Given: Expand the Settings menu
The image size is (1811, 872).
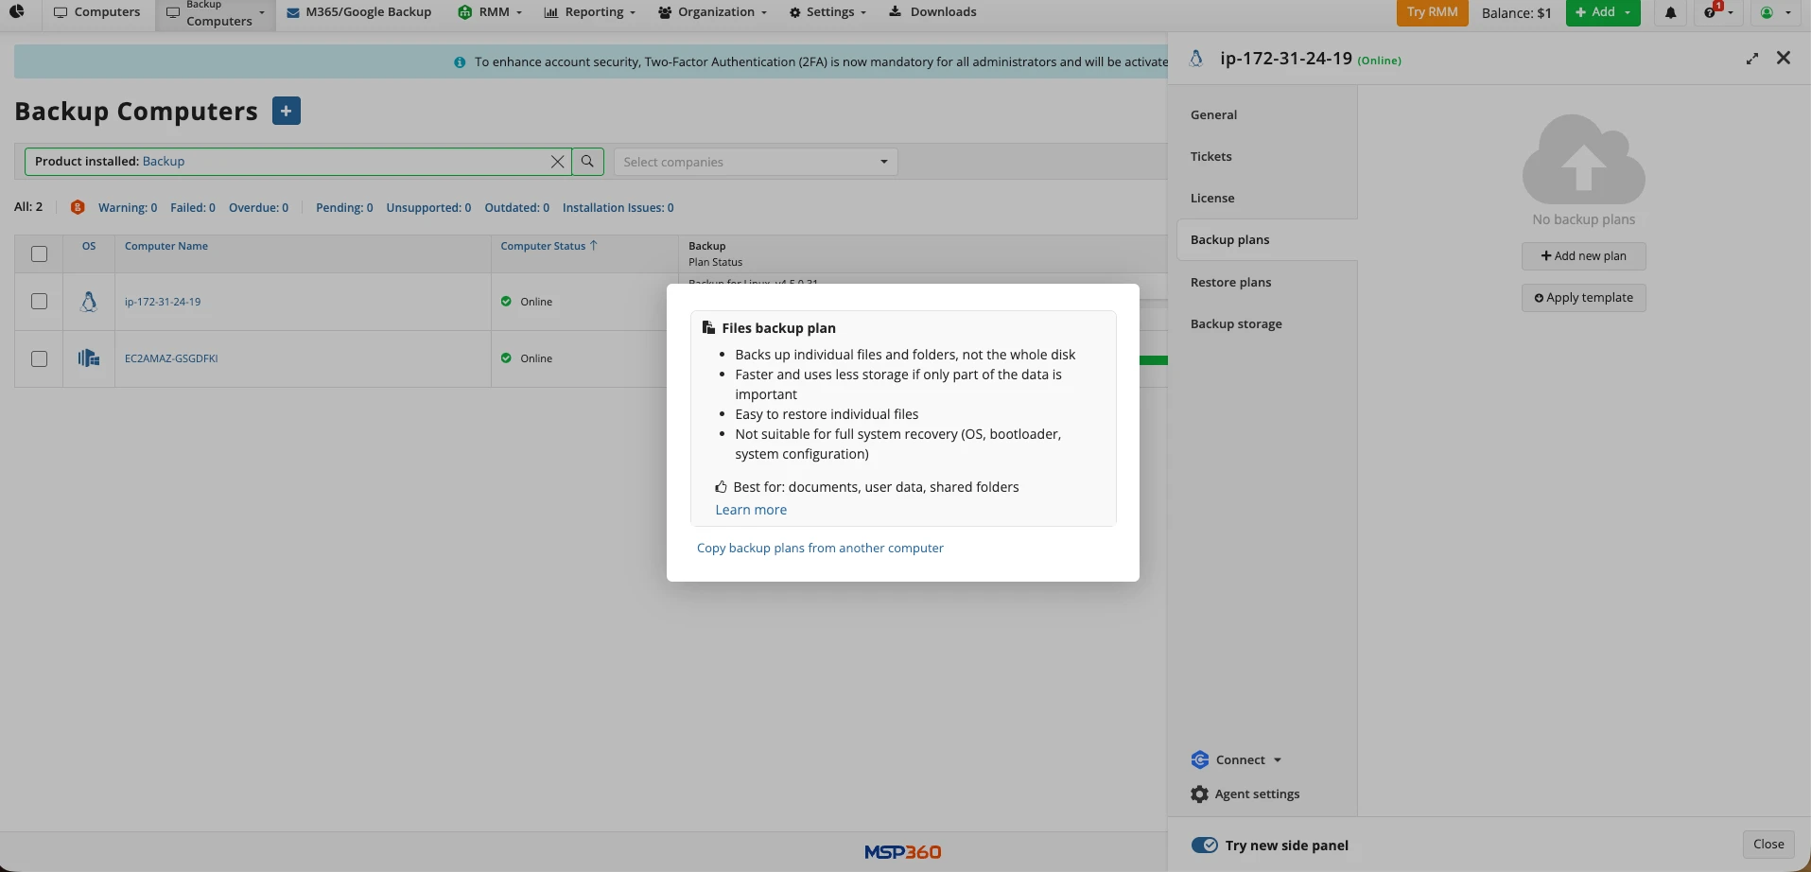Looking at the screenshot, I should tap(827, 12).
